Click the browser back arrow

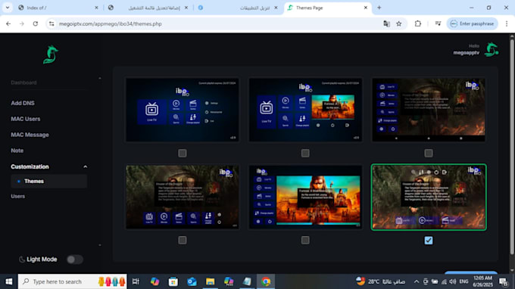pyautogui.click(x=8, y=23)
